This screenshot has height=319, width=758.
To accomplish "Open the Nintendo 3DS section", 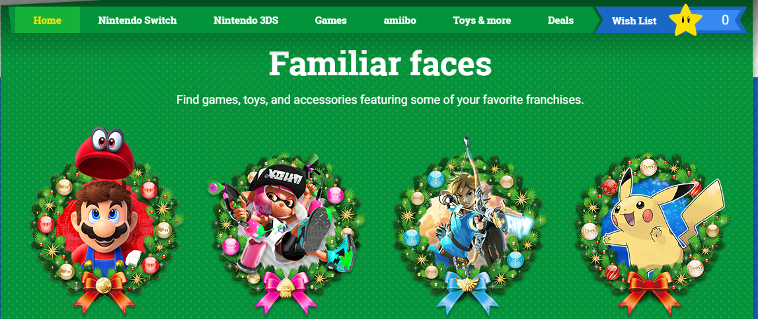I will pyautogui.click(x=246, y=20).
